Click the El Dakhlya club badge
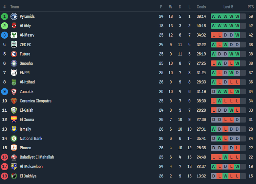Image resolution: width=256 pixels, height=184 pixels. (x=14, y=176)
